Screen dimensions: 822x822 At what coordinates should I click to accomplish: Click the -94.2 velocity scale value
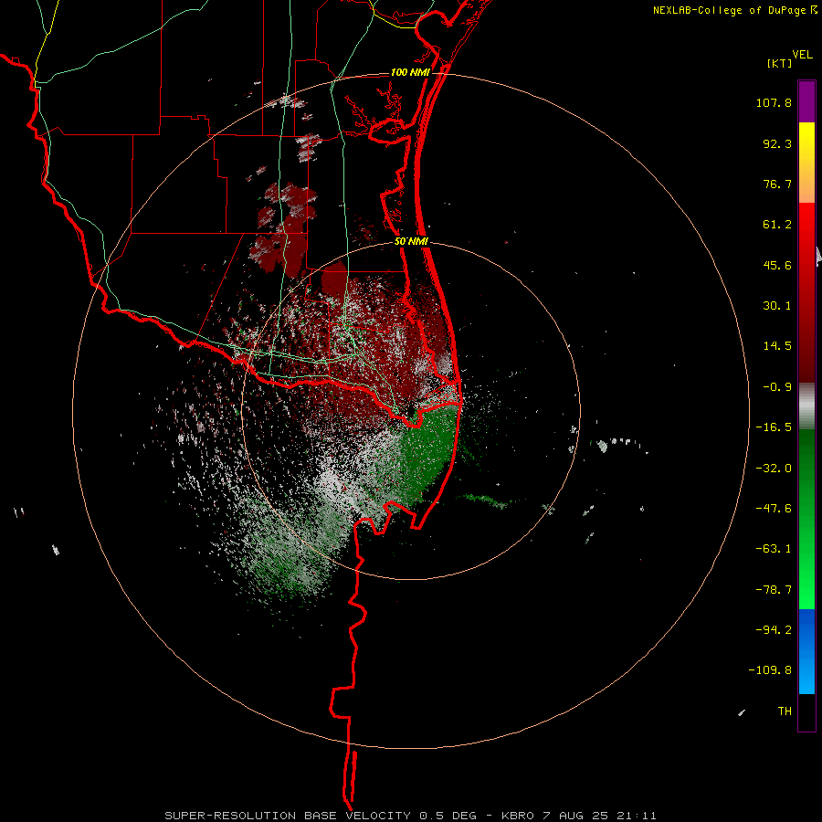point(774,629)
